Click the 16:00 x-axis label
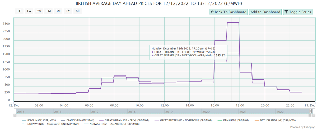Viewport: 317px width, 129px height. (215, 105)
